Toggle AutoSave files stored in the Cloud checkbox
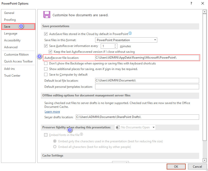This screenshot has height=171, width=208. tap(46, 34)
